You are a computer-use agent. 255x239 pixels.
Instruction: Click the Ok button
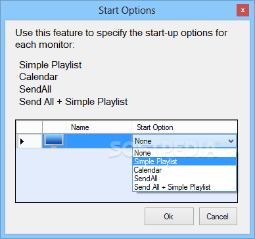pos(169,217)
